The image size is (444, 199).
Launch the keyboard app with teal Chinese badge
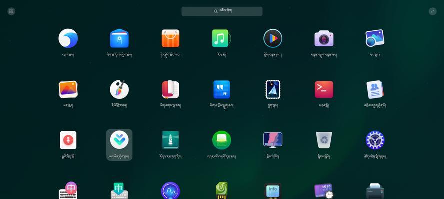click(119, 191)
